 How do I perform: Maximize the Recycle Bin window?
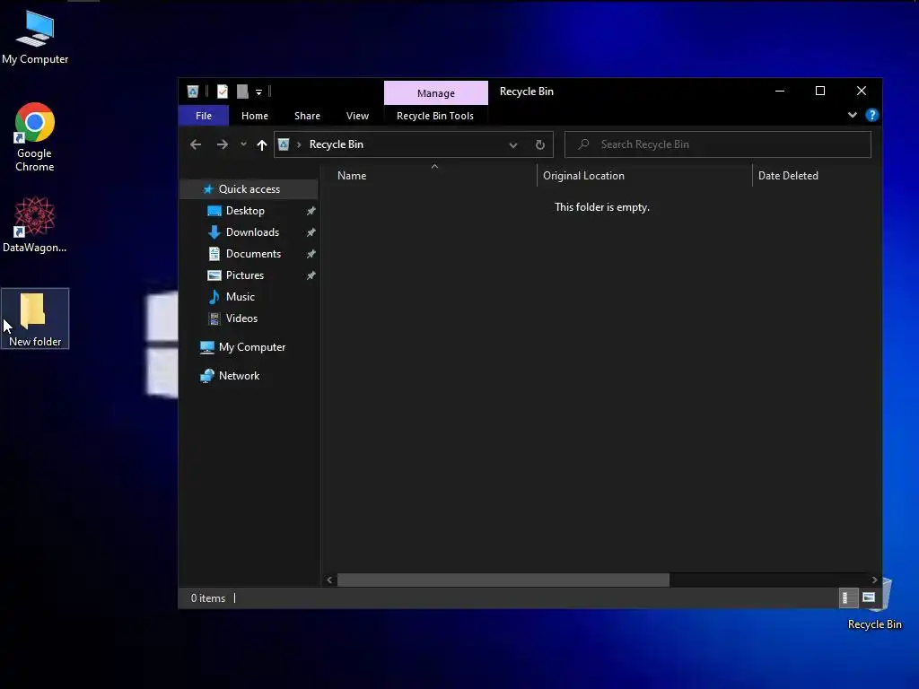pos(820,92)
